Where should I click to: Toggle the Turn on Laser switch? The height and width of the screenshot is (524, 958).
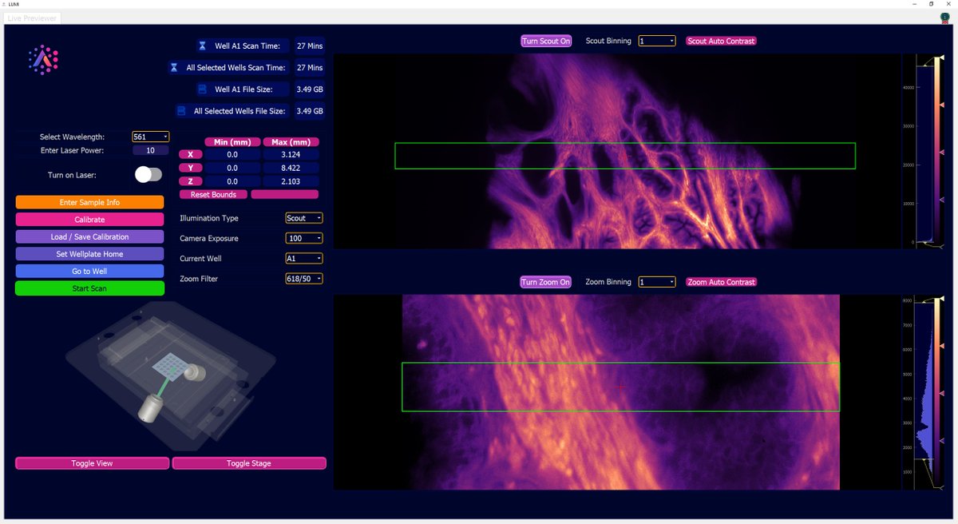click(x=148, y=174)
